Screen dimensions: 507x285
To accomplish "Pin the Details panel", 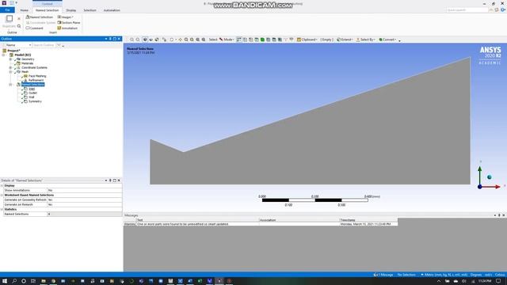I will 110,180.
